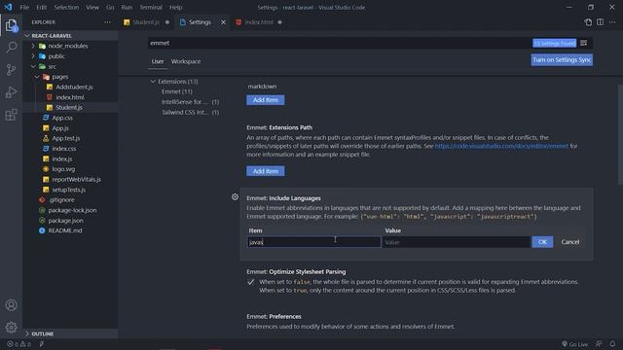The height and width of the screenshot is (350, 623).
Task: Open the Go menu
Action: 110,7
